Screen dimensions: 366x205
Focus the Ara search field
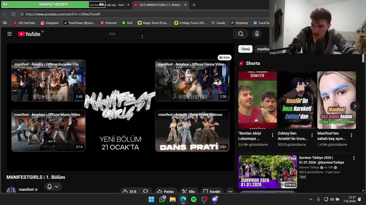pos(169,34)
